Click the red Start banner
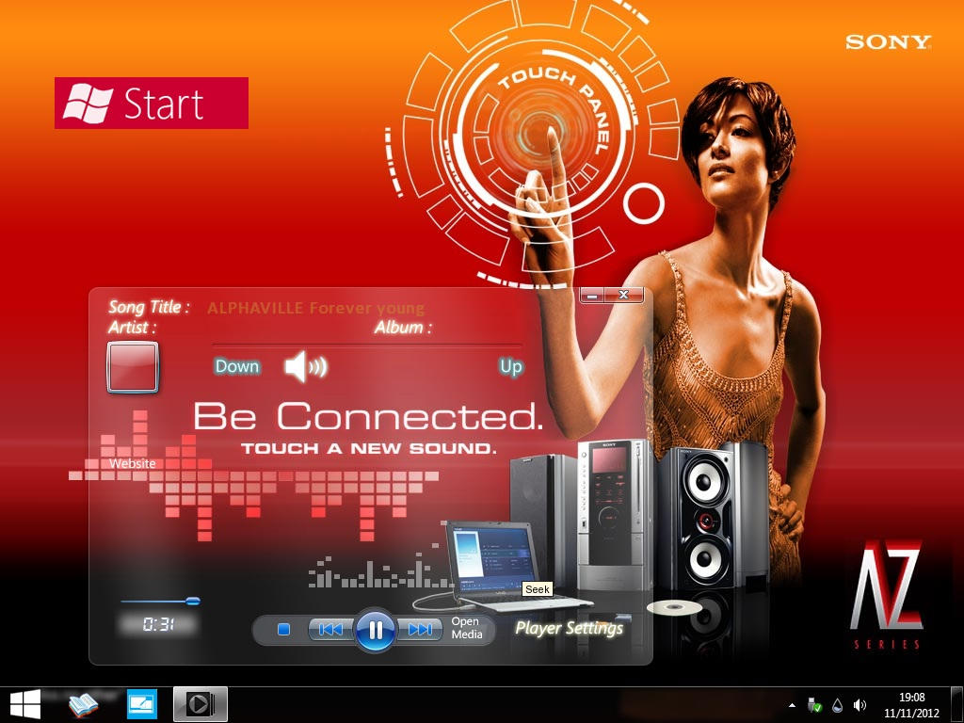The image size is (964, 723). [151, 104]
